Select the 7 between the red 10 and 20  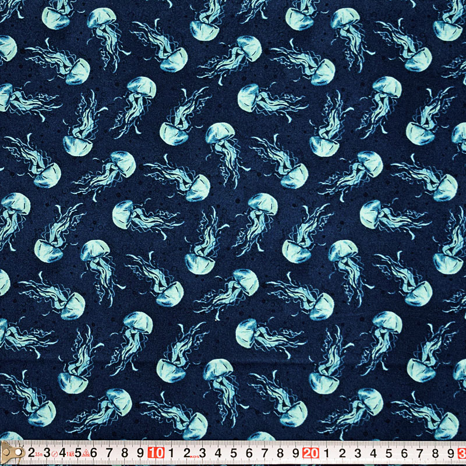point(264,453)
